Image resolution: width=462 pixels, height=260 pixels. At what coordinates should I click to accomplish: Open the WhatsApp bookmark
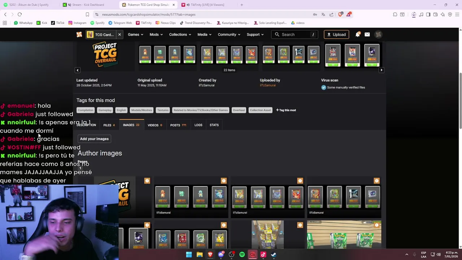23,23
